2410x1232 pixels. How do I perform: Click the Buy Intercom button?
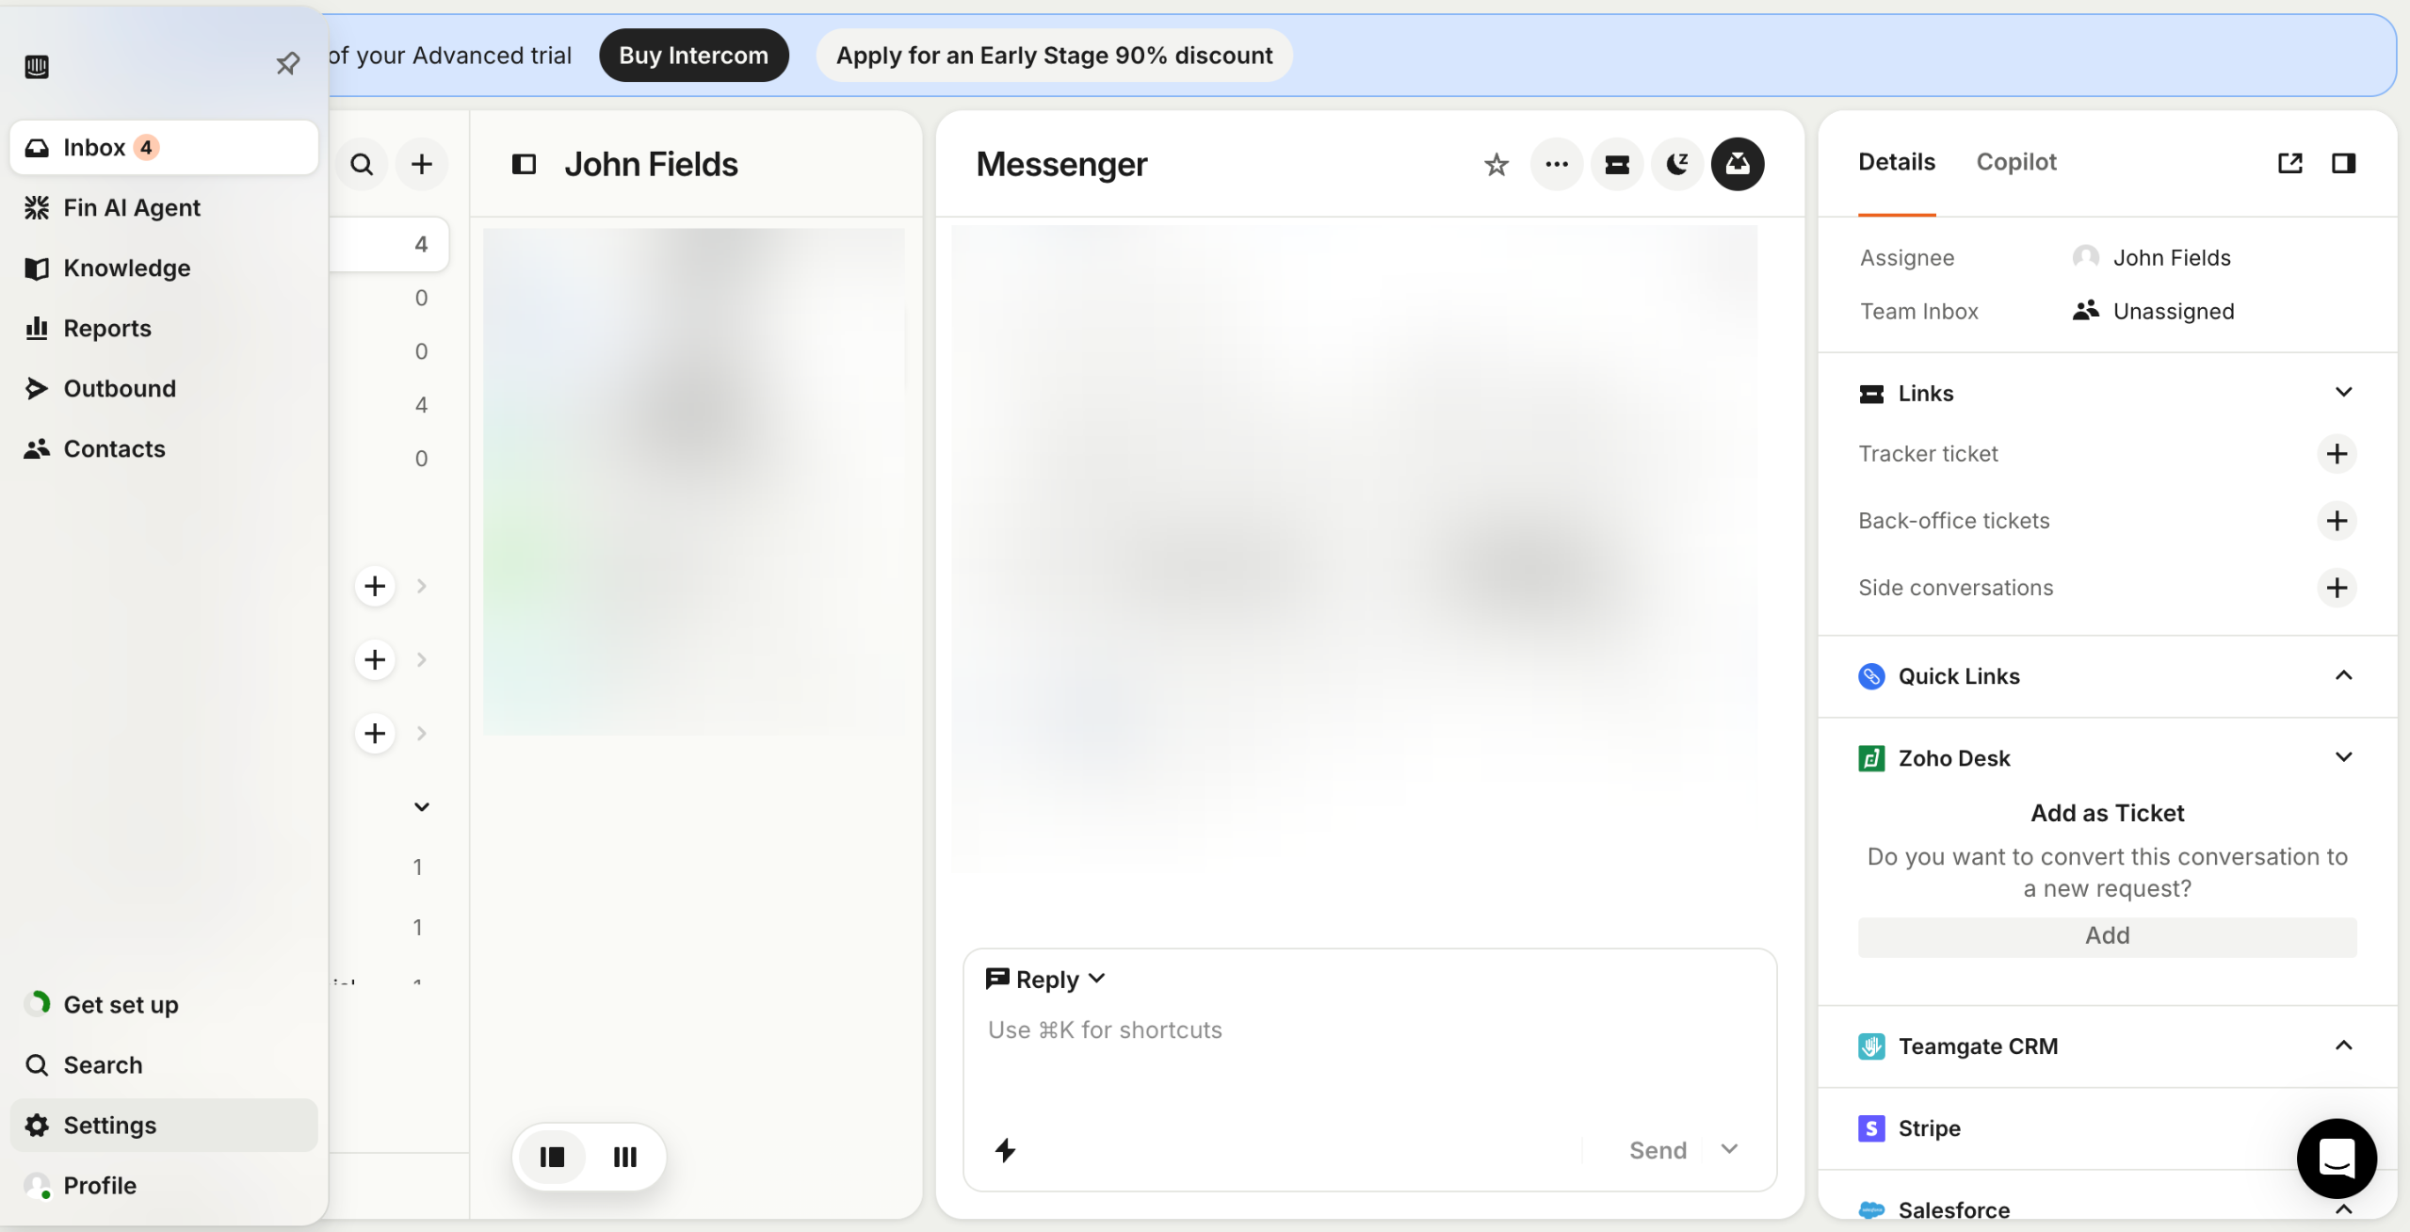693,56
